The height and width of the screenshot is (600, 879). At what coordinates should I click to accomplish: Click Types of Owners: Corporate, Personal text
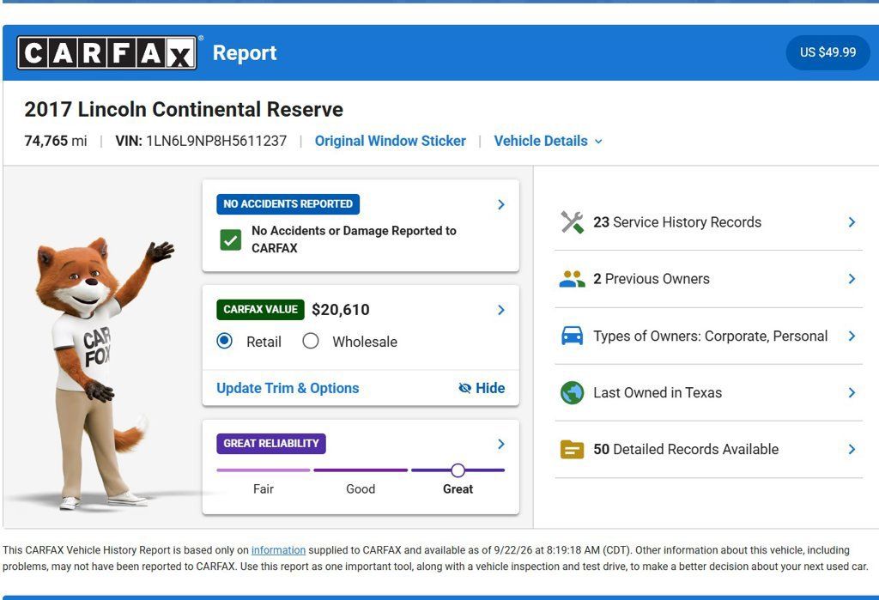[x=710, y=336]
